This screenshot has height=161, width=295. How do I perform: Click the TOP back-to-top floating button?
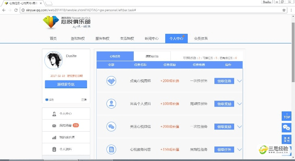[287, 116]
